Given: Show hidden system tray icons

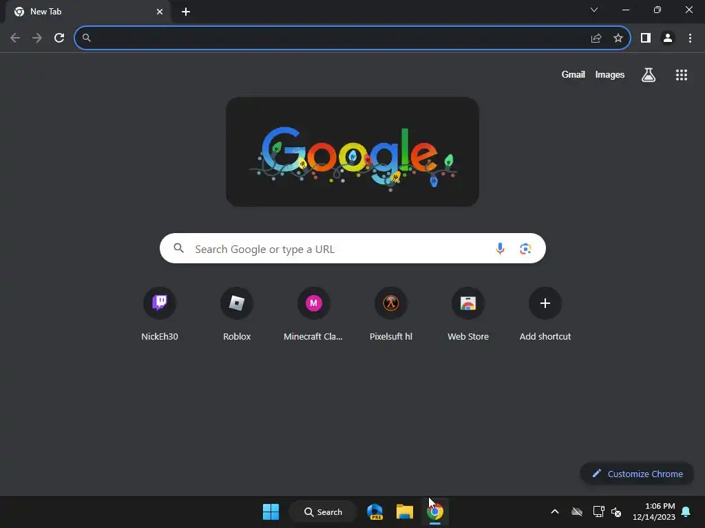Looking at the screenshot, I should tap(555, 511).
